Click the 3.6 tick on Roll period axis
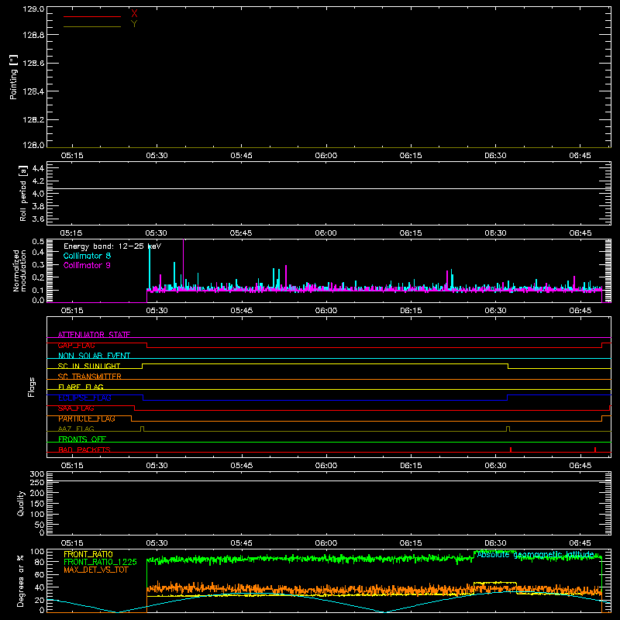The height and width of the screenshot is (620, 620). (x=38, y=219)
